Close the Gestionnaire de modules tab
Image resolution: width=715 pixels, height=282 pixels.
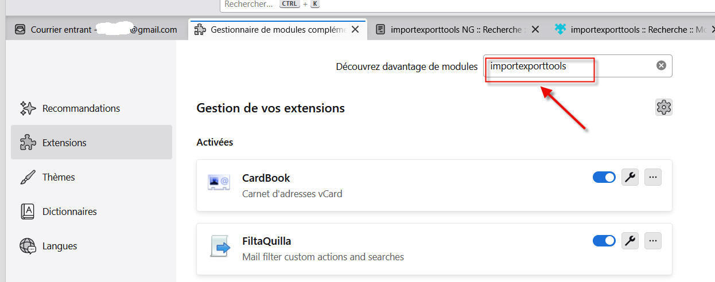[x=356, y=30]
